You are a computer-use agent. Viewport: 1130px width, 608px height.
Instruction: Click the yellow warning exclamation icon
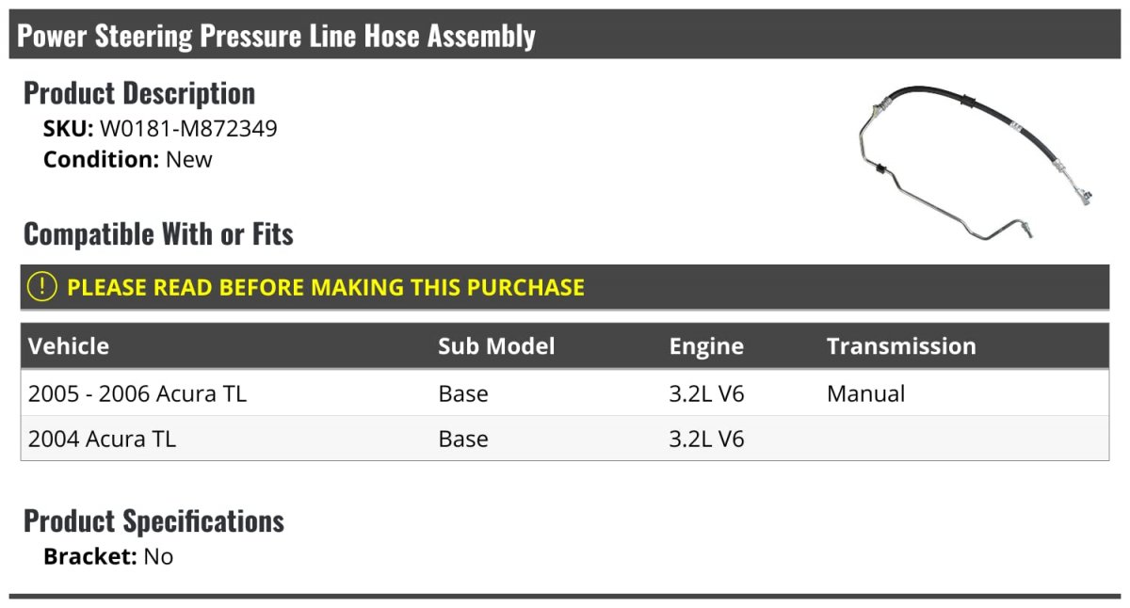42,287
